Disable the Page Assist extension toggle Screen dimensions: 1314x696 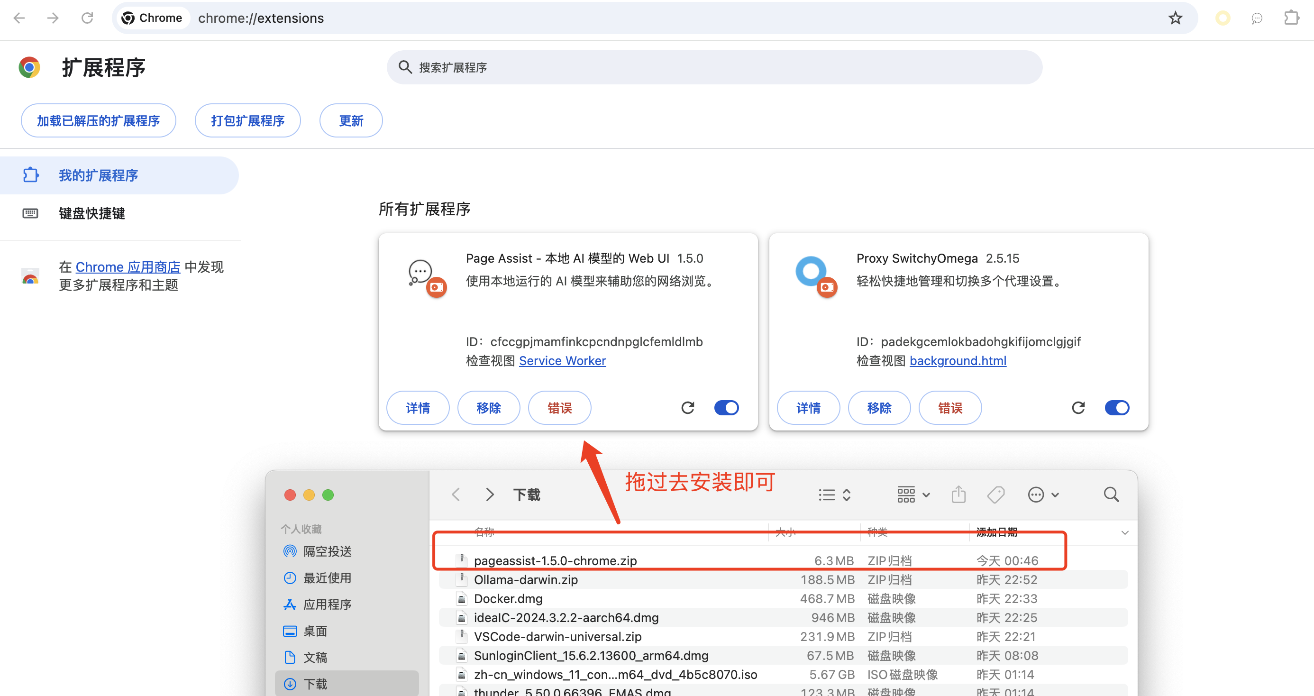point(726,408)
